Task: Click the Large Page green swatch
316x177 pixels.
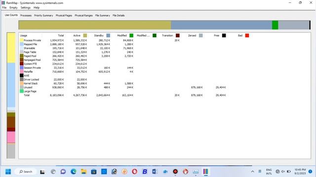Action: tap(22, 91)
